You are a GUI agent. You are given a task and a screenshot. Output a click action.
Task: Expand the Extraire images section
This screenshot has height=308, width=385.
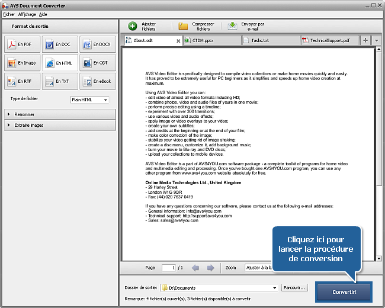coord(60,125)
